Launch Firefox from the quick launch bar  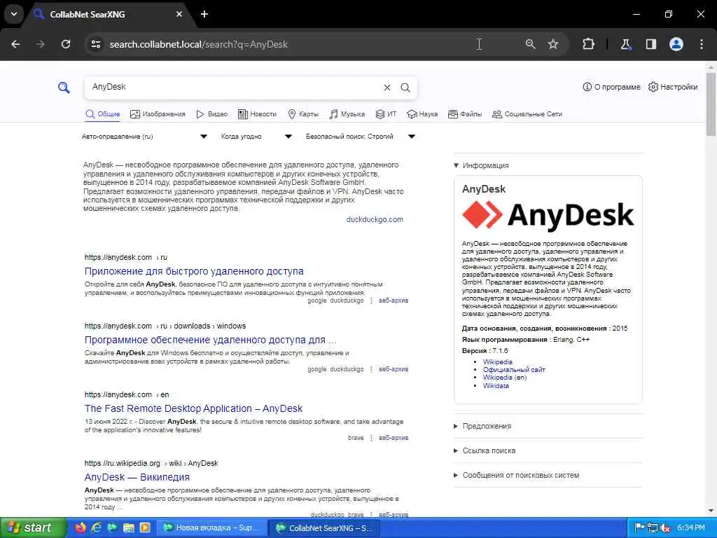(80, 528)
